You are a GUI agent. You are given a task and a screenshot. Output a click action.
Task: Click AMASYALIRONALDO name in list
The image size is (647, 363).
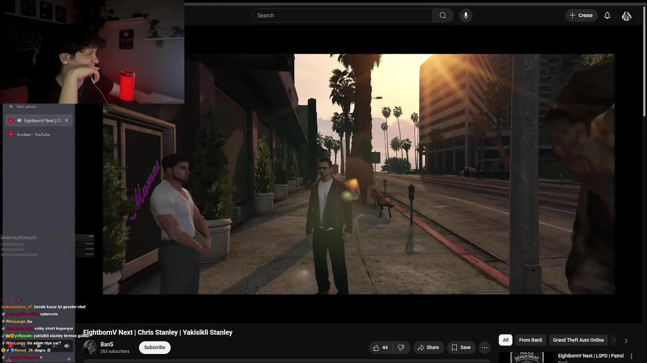click(19, 237)
